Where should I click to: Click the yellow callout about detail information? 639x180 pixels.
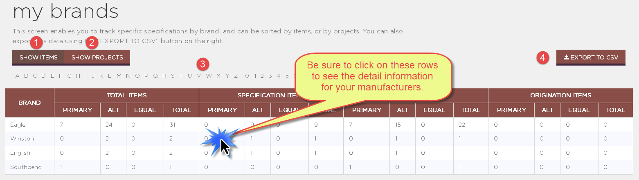coord(372,76)
